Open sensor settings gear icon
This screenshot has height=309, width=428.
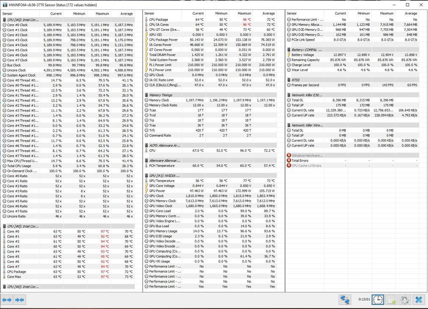[x=405, y=300]
